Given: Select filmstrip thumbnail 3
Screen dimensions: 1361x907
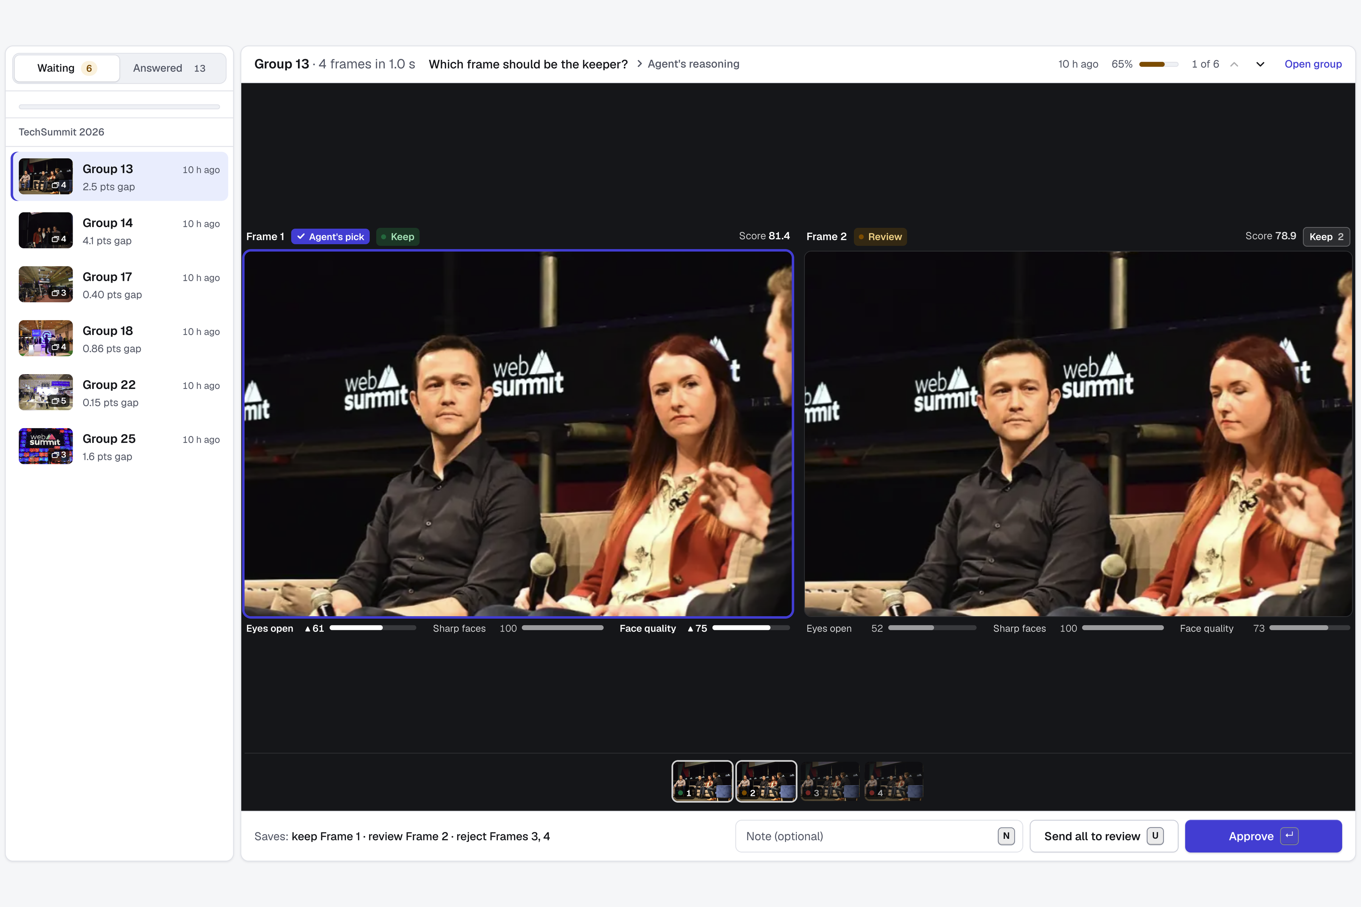Looking at the screenshot, I should point(830,782).
